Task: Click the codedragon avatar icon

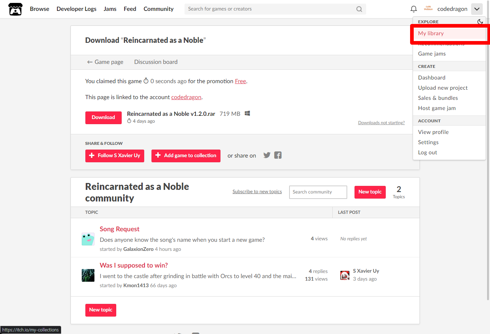Action: pos(428,9)
